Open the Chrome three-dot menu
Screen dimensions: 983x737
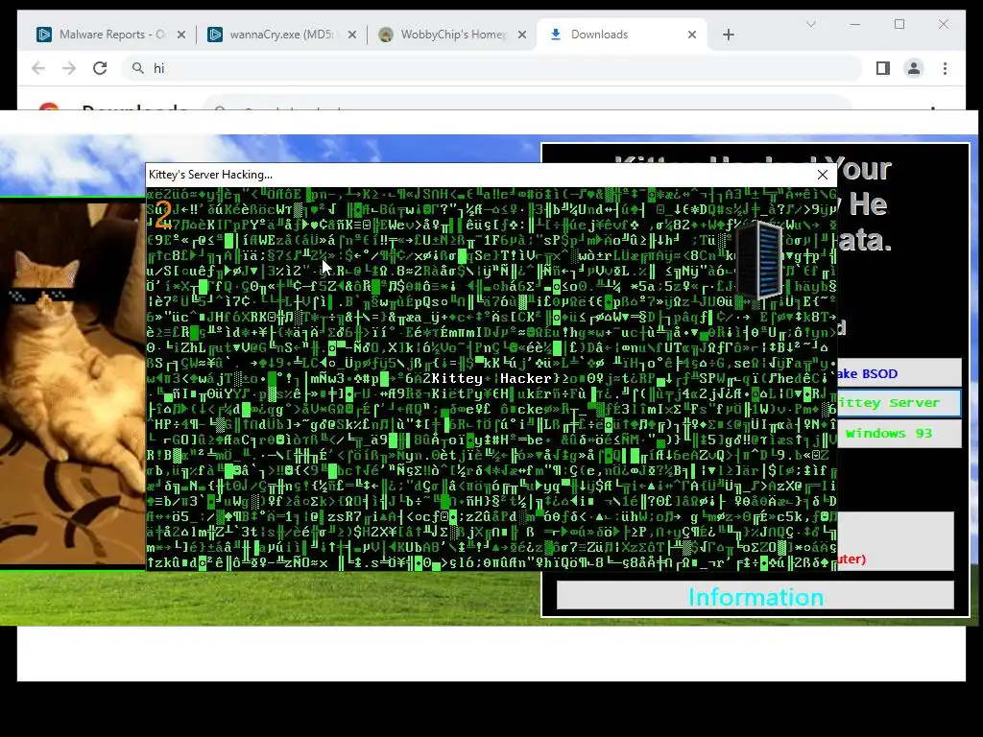click(945, 68)
